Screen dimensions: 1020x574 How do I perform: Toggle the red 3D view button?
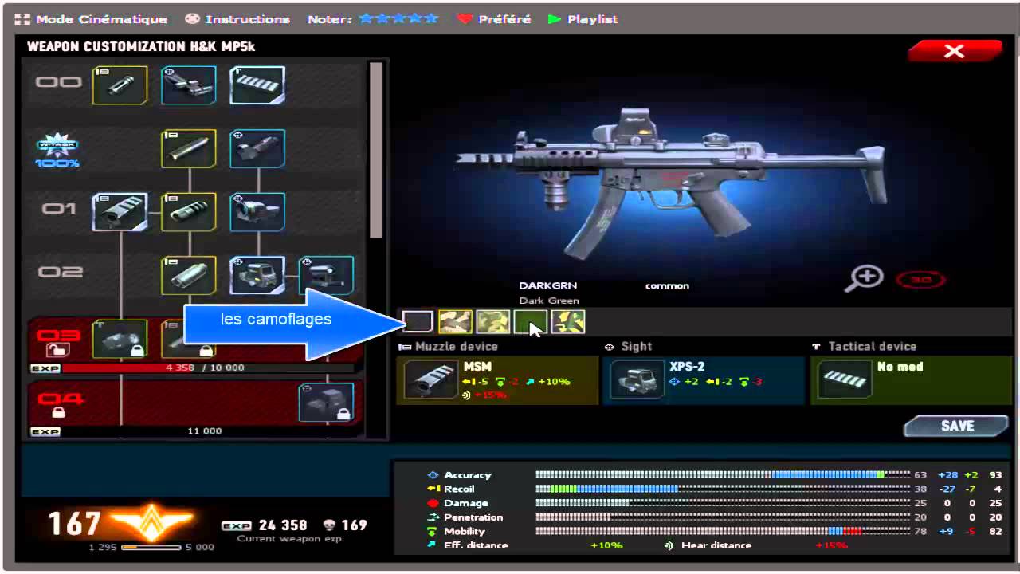pos(920,280)
